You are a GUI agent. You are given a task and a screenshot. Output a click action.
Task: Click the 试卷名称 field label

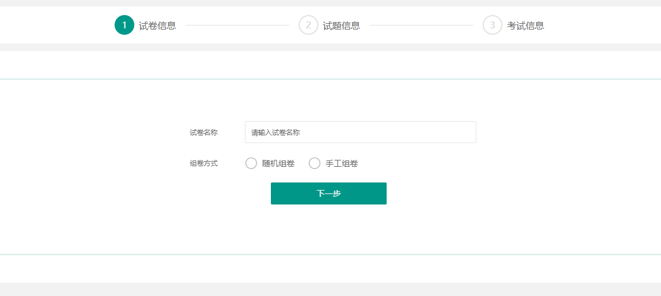(204, 133)
